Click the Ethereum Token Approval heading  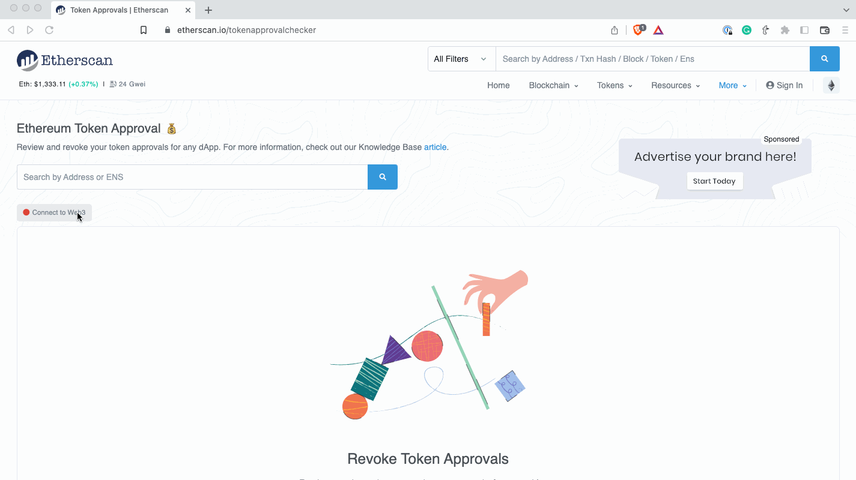[x=89, y=128]
